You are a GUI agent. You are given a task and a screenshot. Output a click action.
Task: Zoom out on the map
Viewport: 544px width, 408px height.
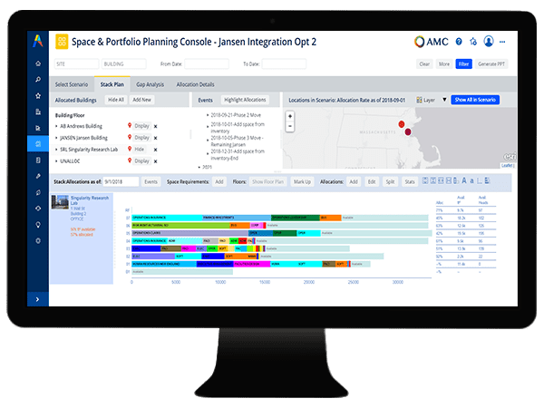tap(290, 126)
